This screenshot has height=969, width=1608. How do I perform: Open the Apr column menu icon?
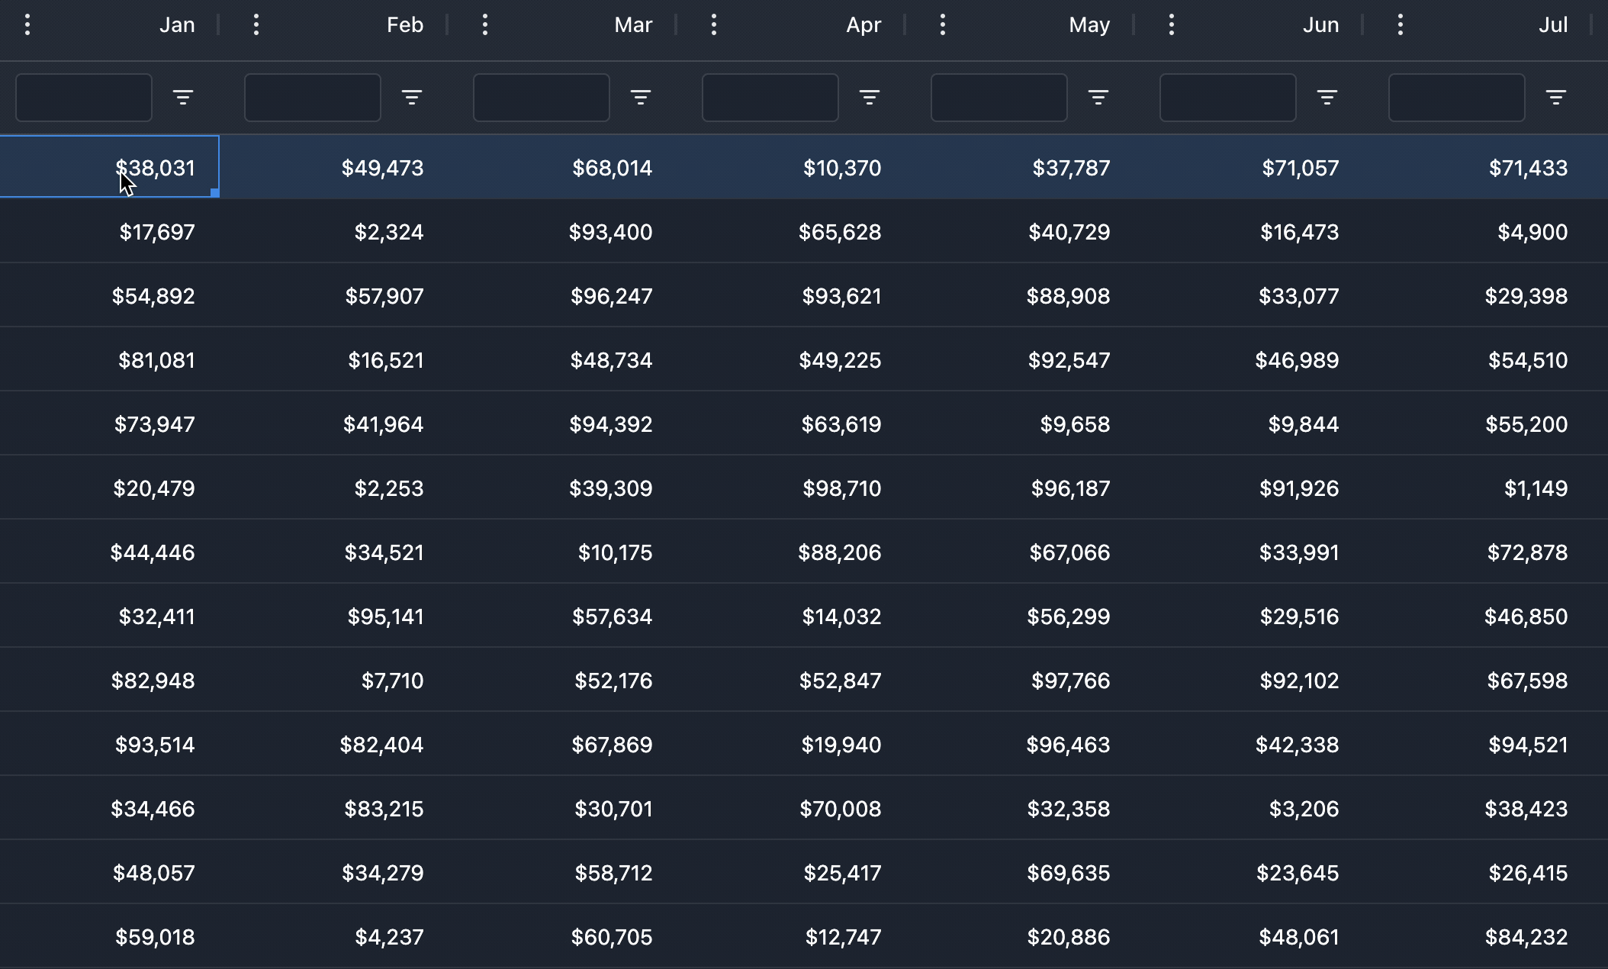click(714, 25)
